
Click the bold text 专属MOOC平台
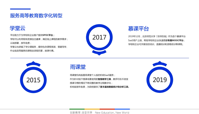click(175, 40)
